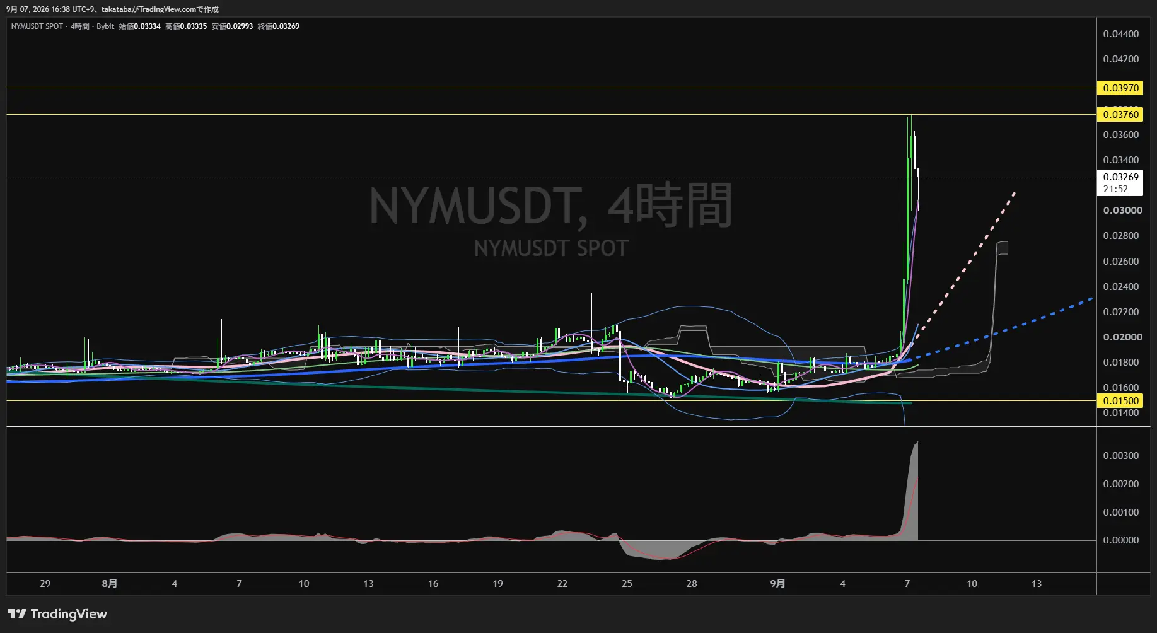Click the 0.00300 indicator axis label
Screen dimensions: 1157x633
click(x=1120, y=456)
